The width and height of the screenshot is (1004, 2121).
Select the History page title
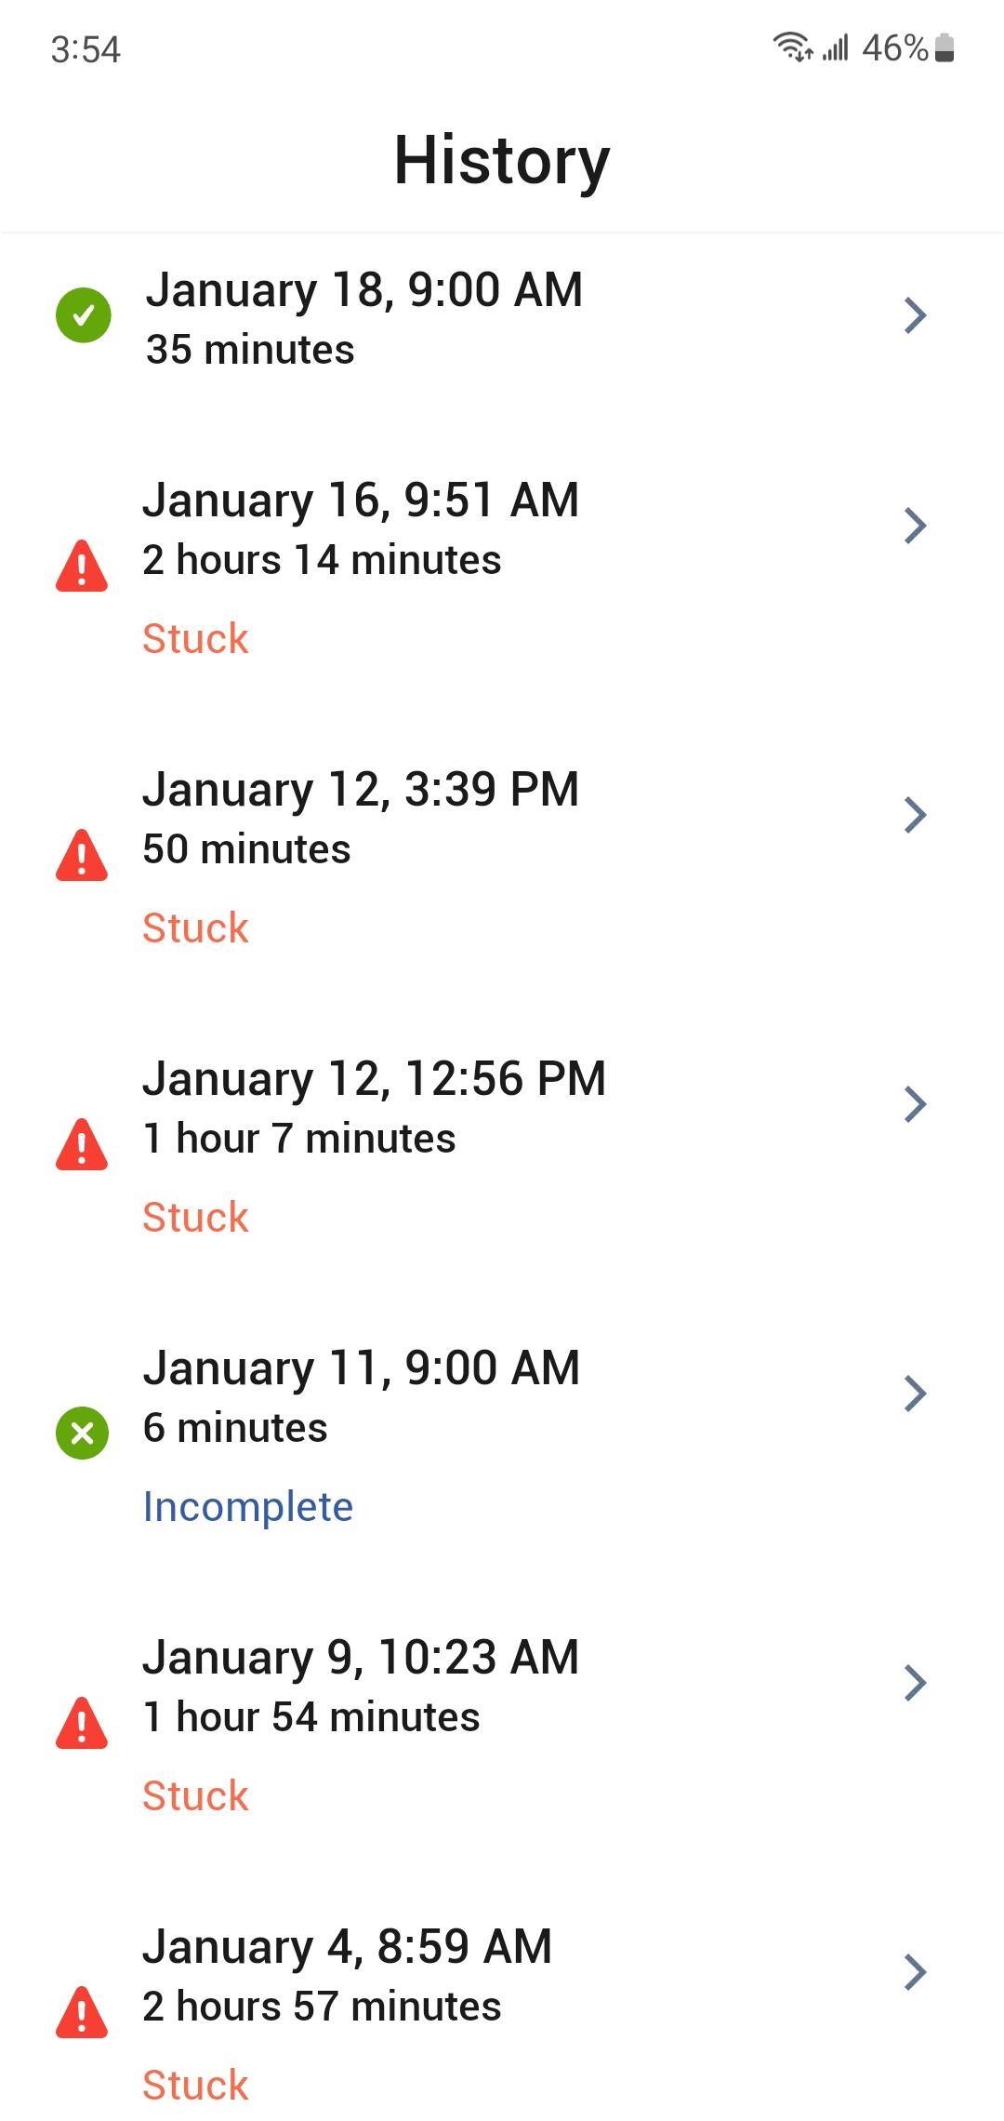click(502, 161)
